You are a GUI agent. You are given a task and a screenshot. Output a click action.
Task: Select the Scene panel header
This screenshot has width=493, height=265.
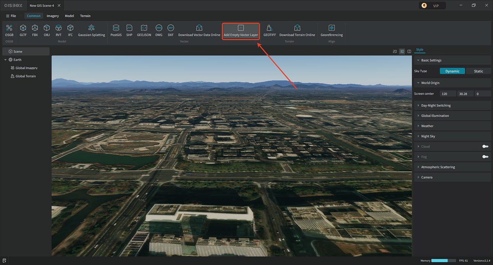26,51
